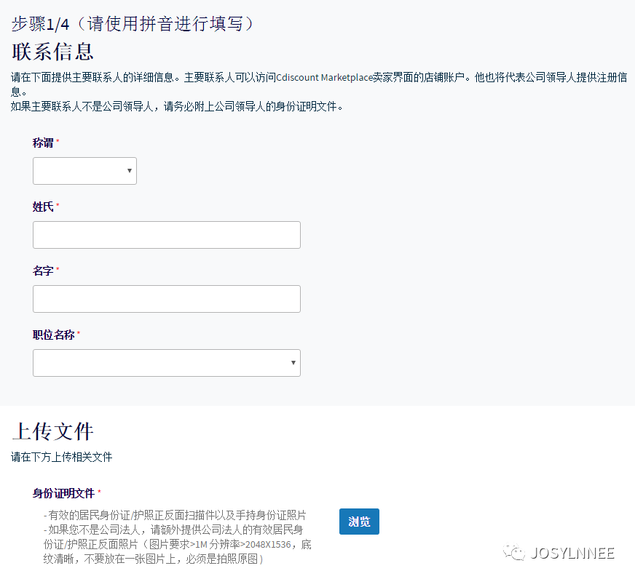Viewport: 635px width, 579px height.
Task: Click inside the 名字 text input field
Action: coord(166,298)
